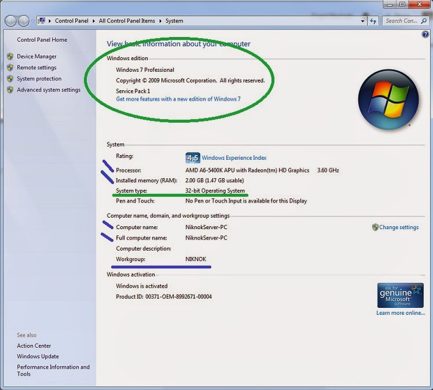Open System protection link

click(39, 79)
